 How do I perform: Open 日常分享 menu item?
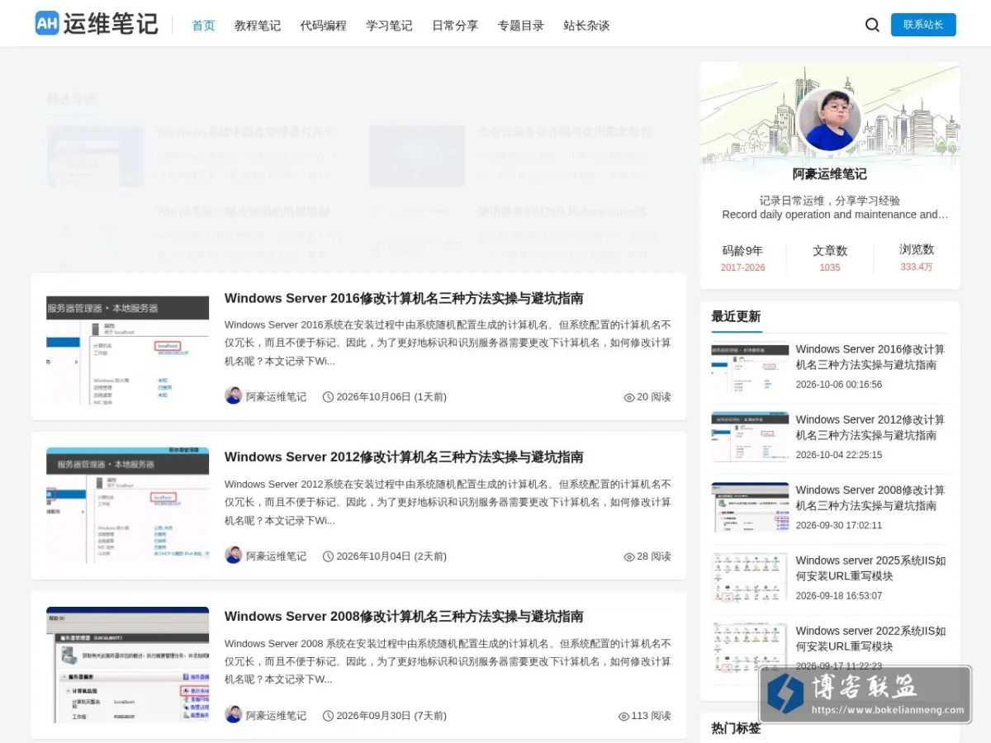[455, 26]
